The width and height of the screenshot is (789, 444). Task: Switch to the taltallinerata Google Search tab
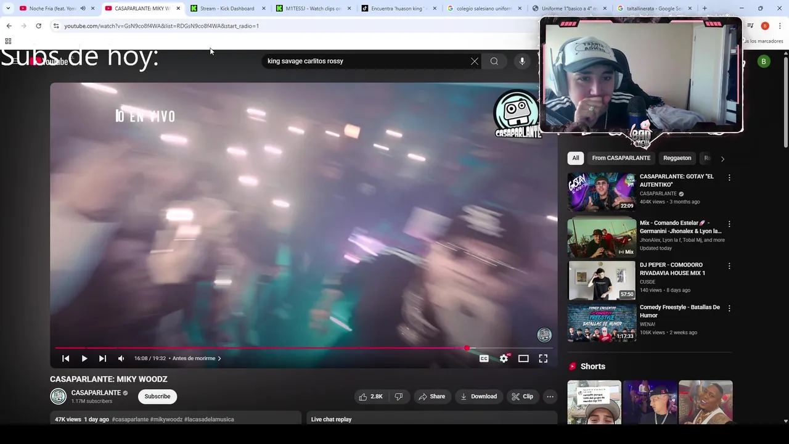[653, 9]
